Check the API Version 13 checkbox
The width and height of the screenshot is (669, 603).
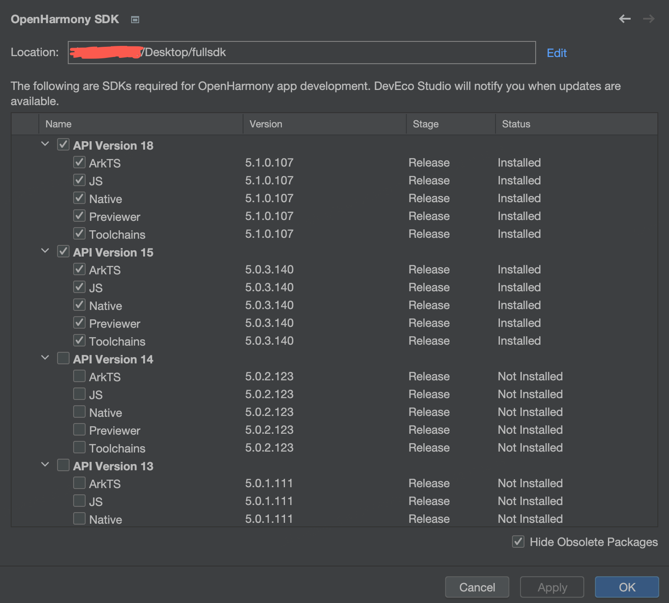coord(63,465)
